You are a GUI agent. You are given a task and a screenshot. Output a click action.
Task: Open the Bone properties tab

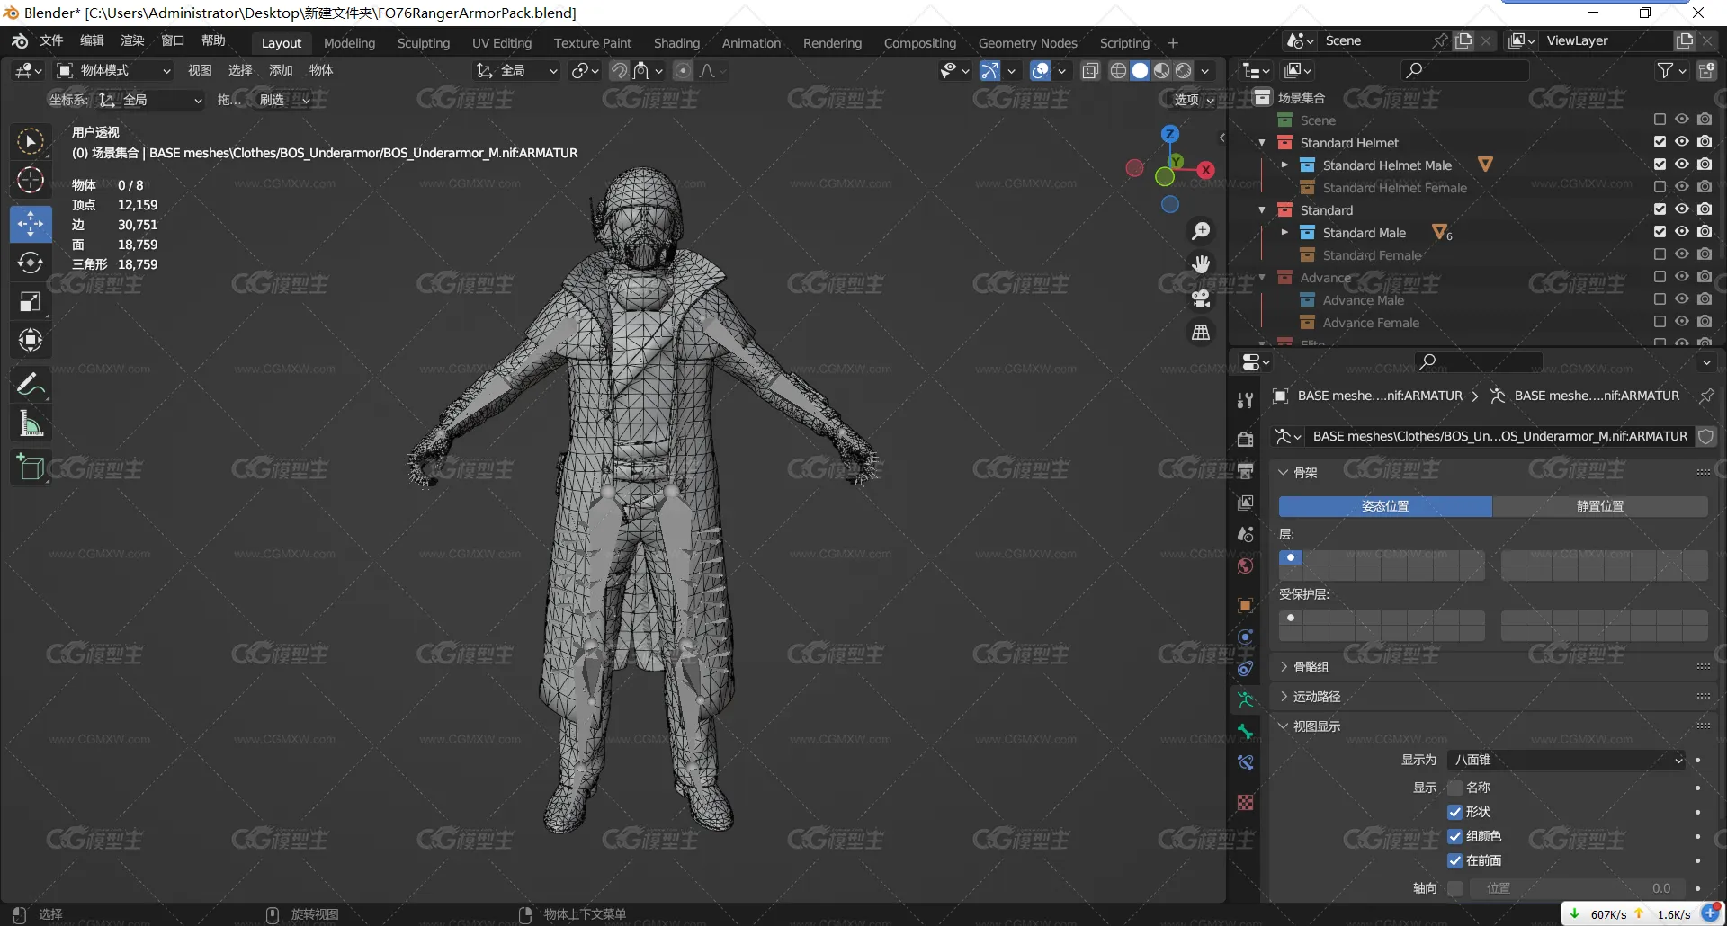pos(1245,731)
